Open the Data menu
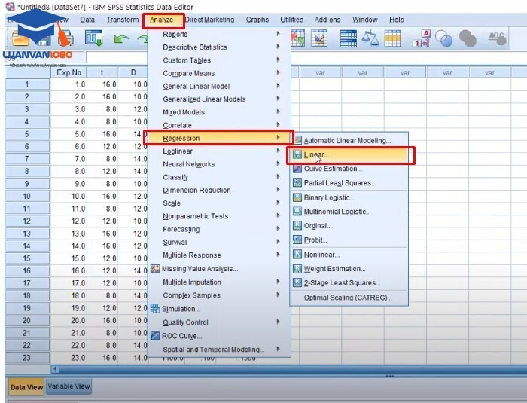The height and width of the screenshot is (403, 527). coord(87,20)
